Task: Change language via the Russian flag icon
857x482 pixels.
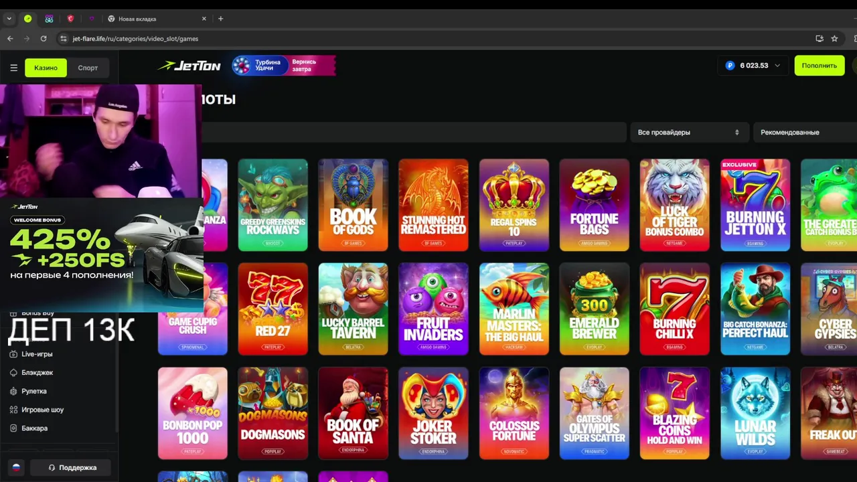Action: 16,468
